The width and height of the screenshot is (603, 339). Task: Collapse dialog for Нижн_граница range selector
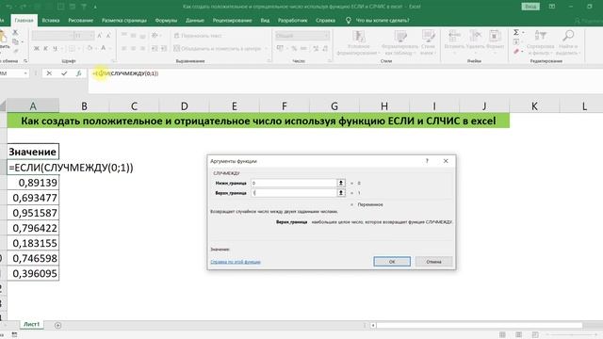pyautogui.click(x=341, y=183)
